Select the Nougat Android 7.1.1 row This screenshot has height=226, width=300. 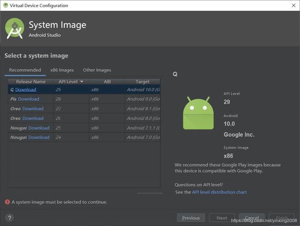[84, 128]
